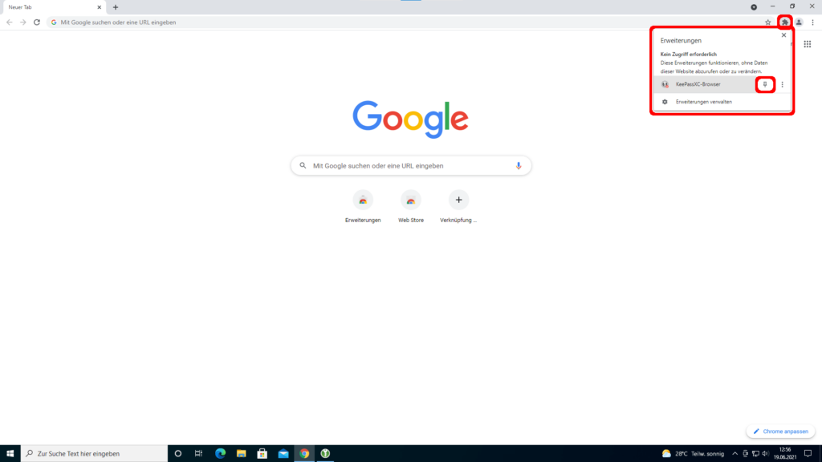Image resolution: width=822 pixels, height=462 pixels.
Task: Focus the Chrome address bar
Action: point(404,22)
